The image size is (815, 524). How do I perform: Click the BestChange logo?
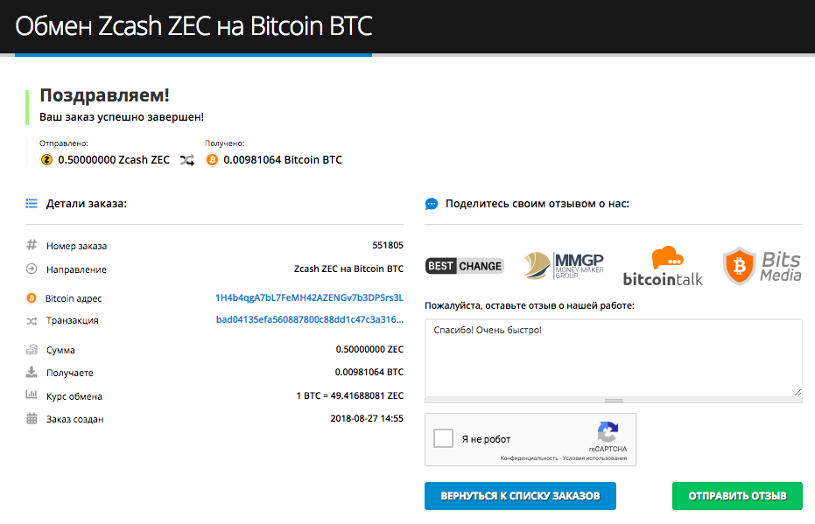pyautogui.click(x=464, y=266)
